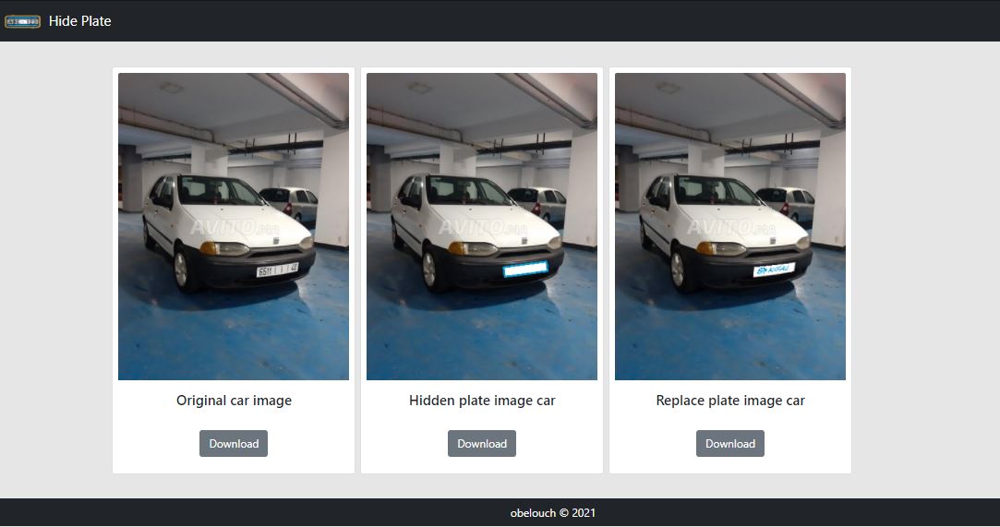
Task: Open the Hide Plate brand link
Action: pyautogui.click(x=79, y=21)
